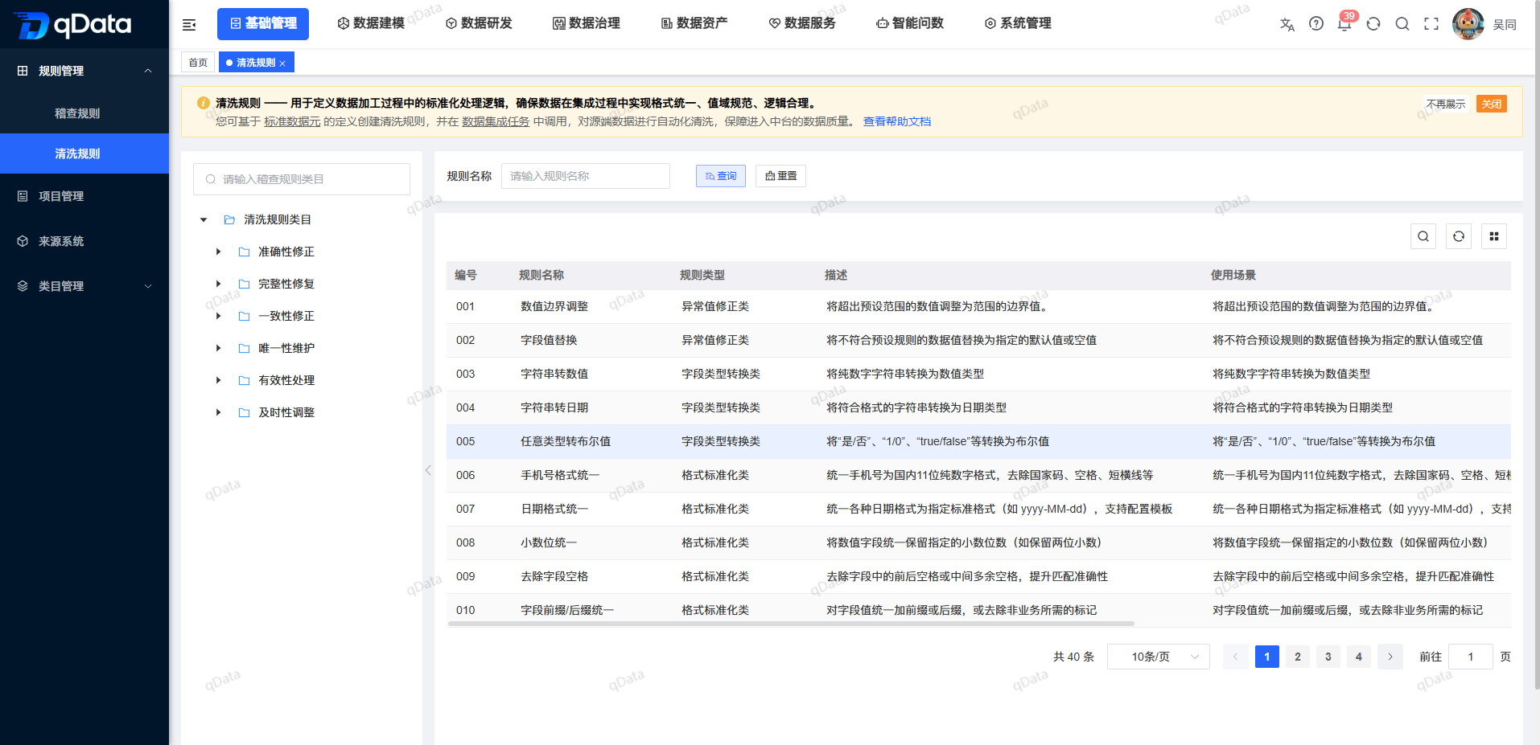Open the 数据资产 top menu
This screenshot has height=745, width=1540.
coord(694,24)
